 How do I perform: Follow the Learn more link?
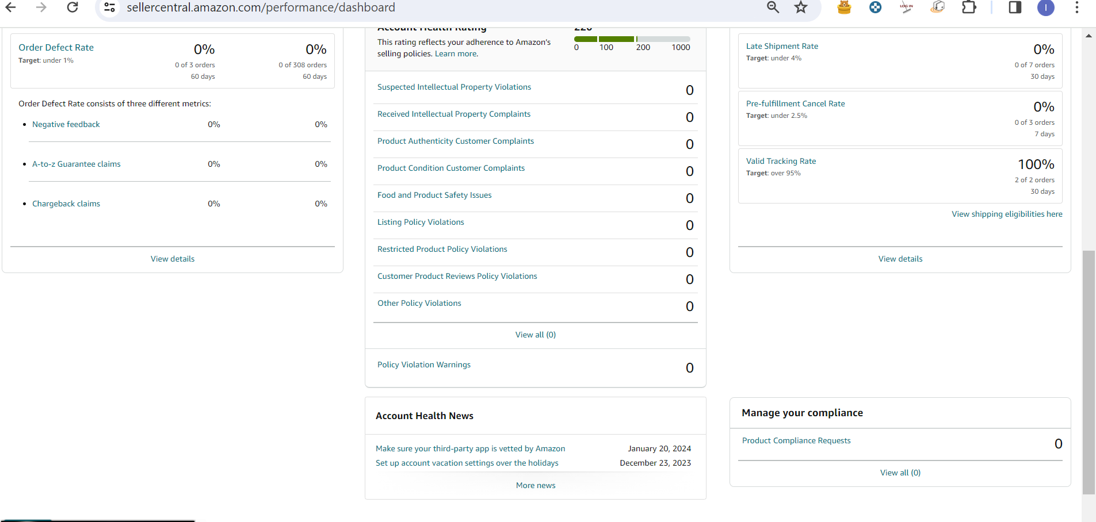click(456, 53)
